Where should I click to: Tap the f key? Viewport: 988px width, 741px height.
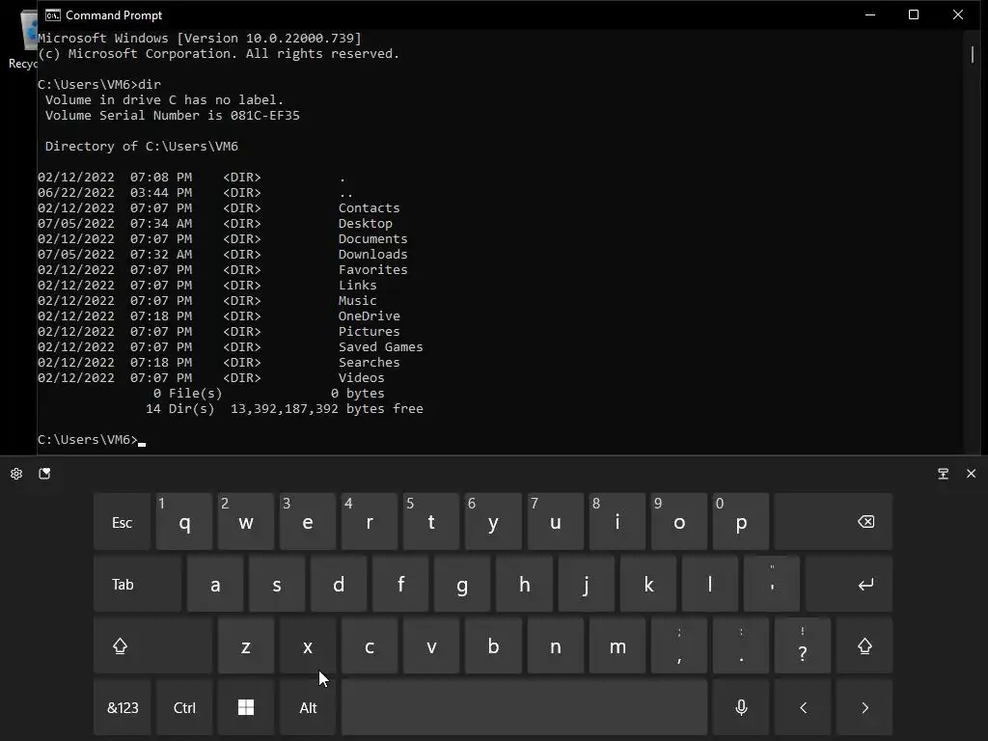[x=400, y=584]
